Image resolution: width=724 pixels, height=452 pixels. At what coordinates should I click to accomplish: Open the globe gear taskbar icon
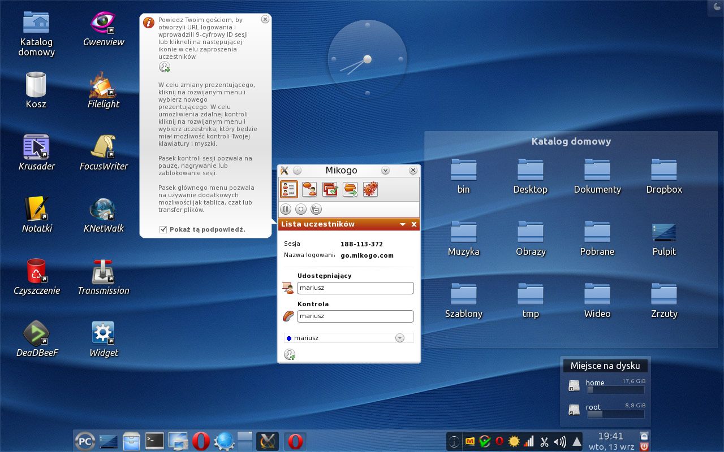coord(224,441)
